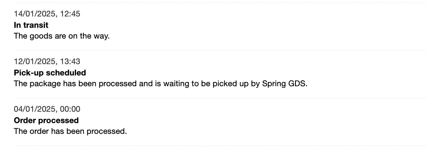Select the "In transit" status heading
The image size is (427, 152).
point(31,25)
